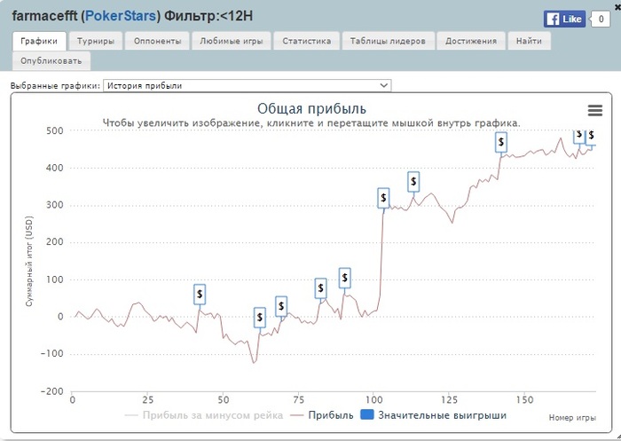The height and width of the screenshot is (441, 621).
Task: Open the Найти tab
Action: click(x=529, y=41)
